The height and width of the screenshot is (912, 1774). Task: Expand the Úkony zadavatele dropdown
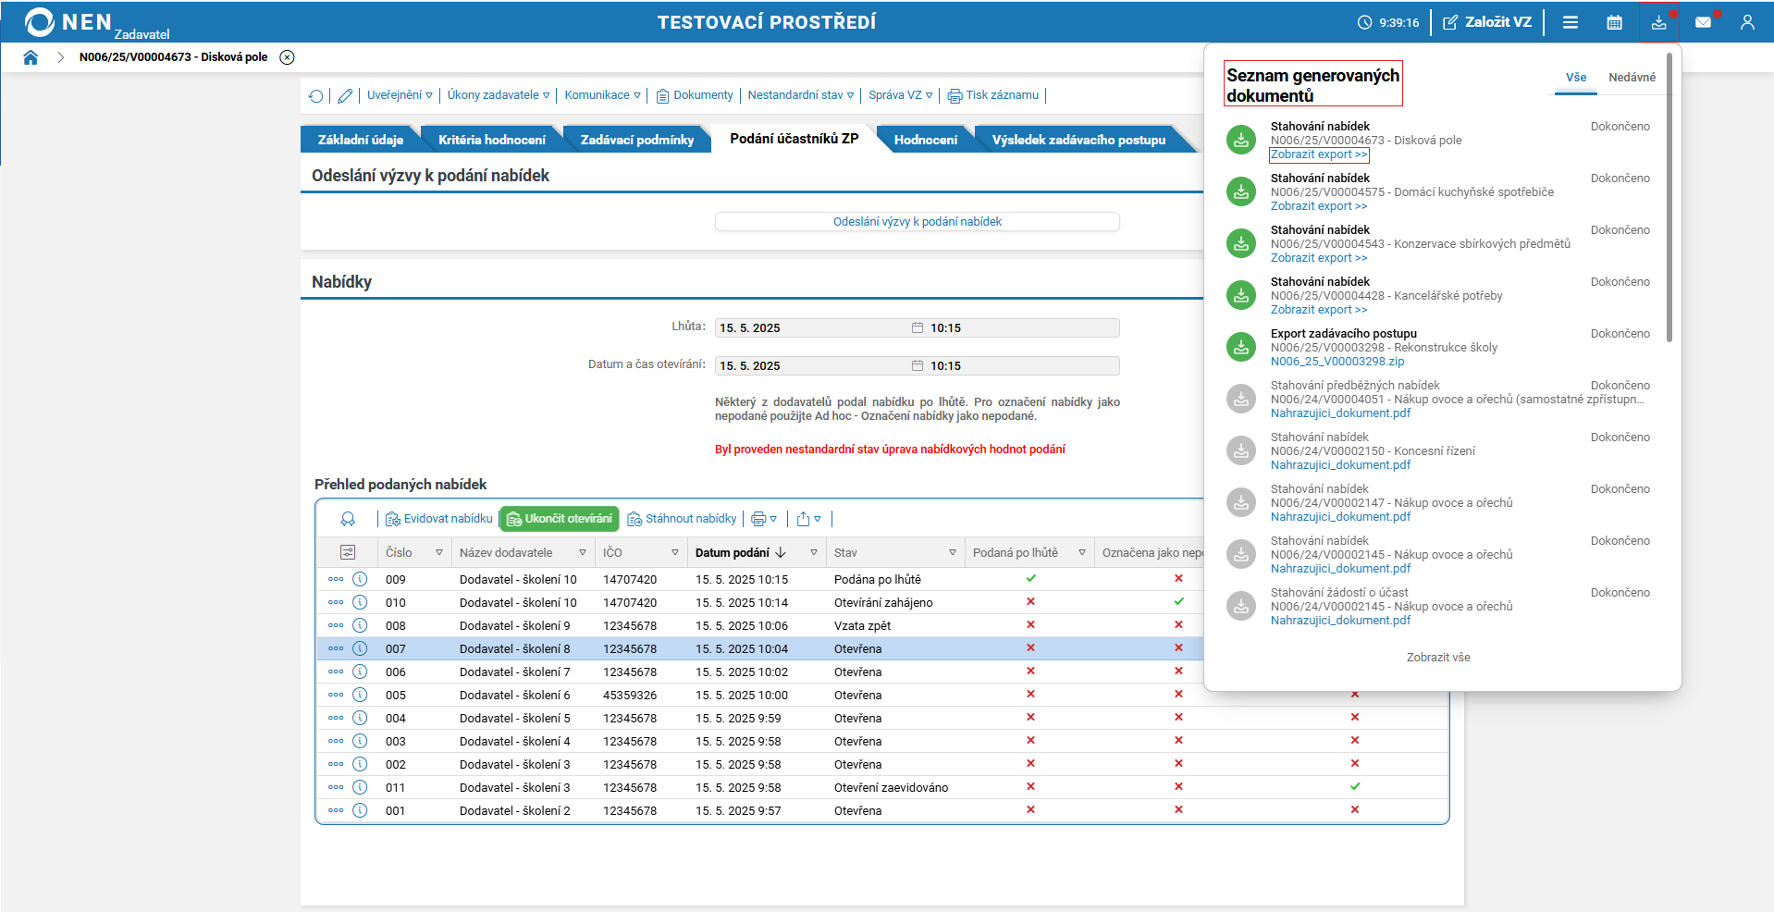click(x=498, y=95)
